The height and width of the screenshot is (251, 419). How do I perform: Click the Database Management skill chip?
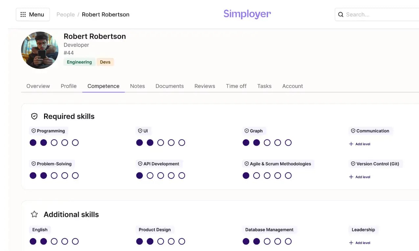pos(269,230)
